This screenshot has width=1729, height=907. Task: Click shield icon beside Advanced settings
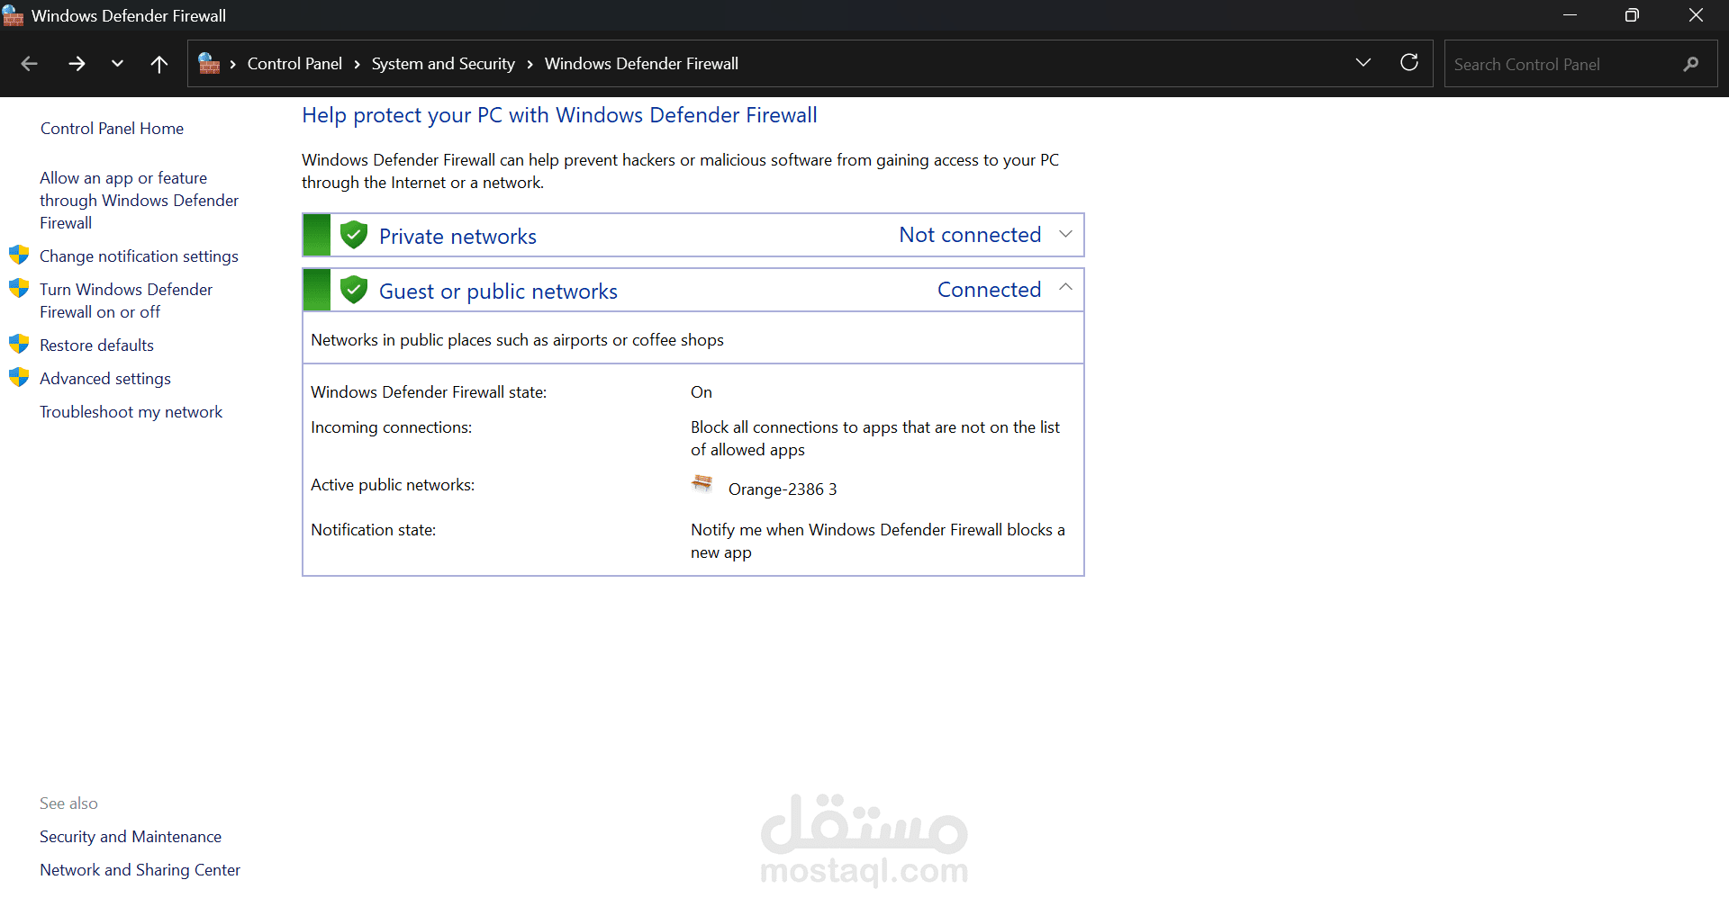click(19, 377)
